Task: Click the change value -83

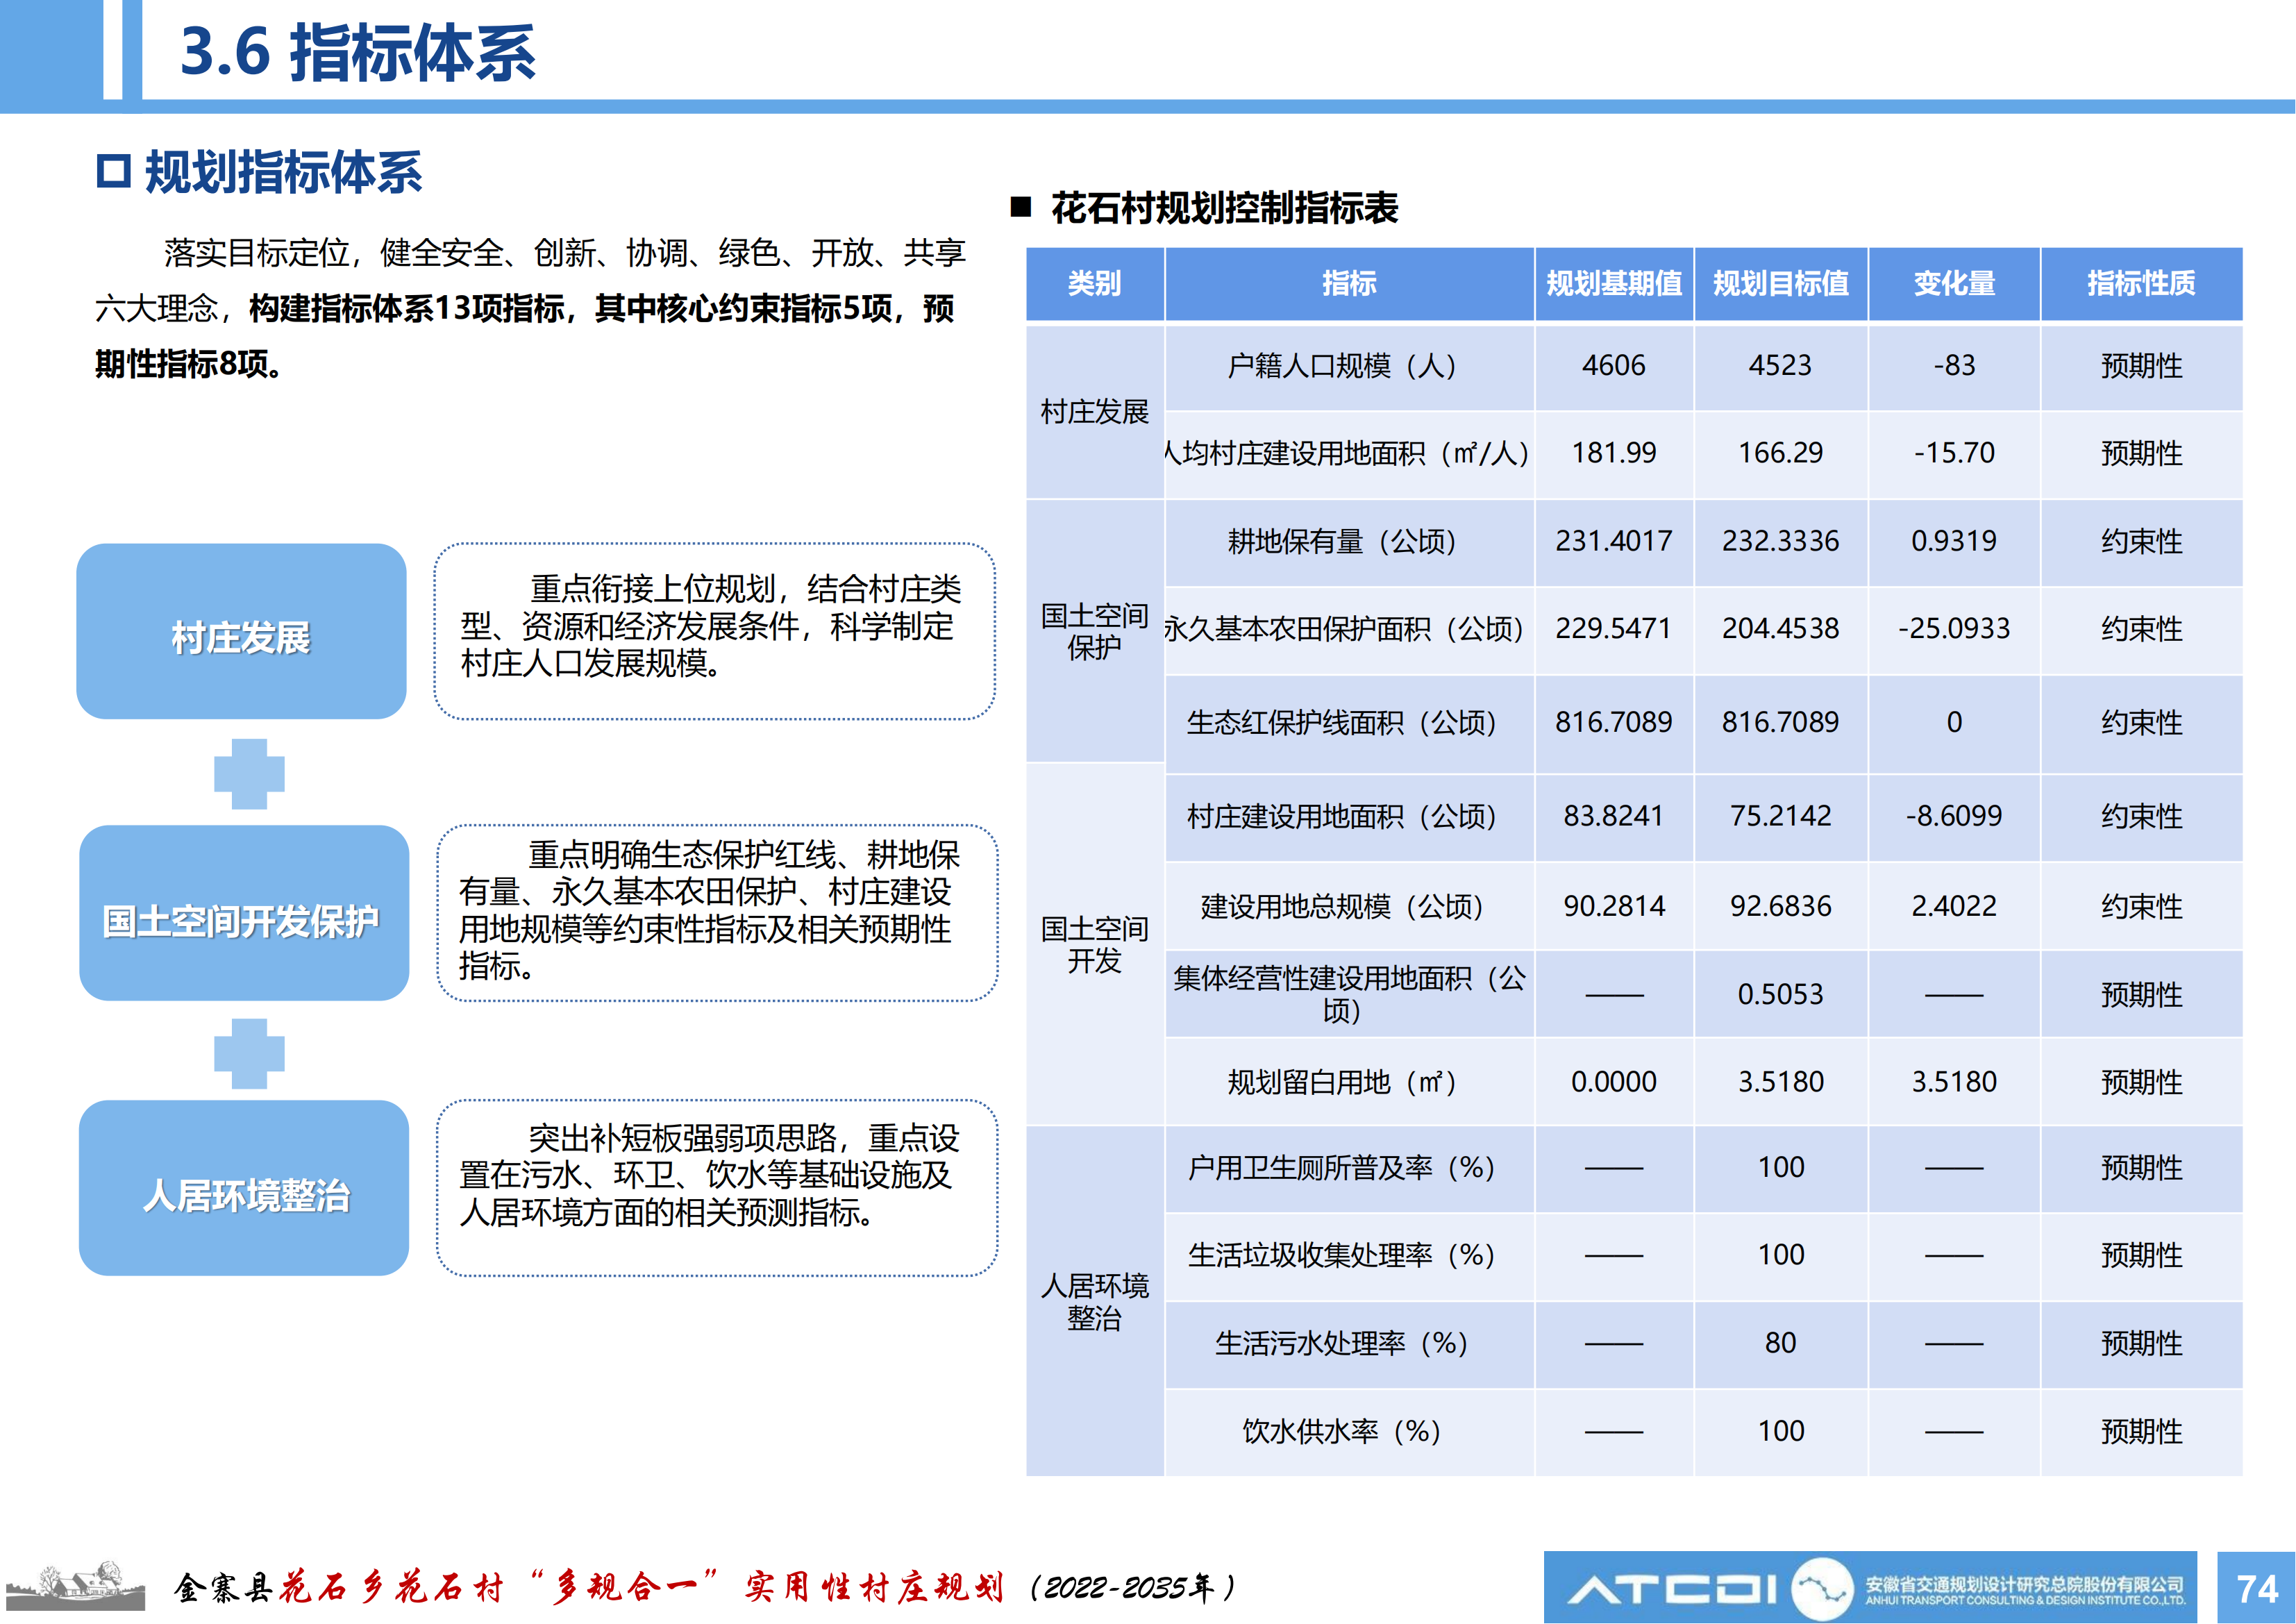Action: [1954, 366]
